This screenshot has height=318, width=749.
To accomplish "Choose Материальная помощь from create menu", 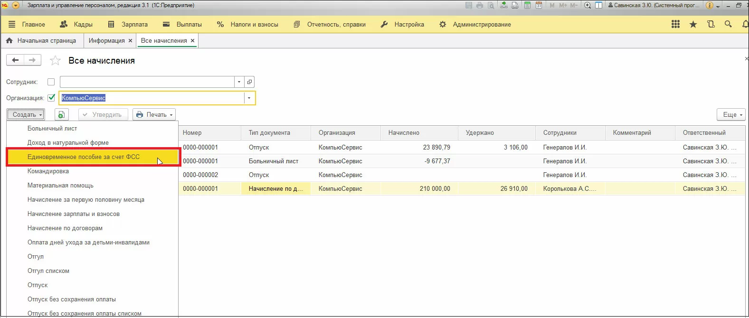I will coord(60,186).
